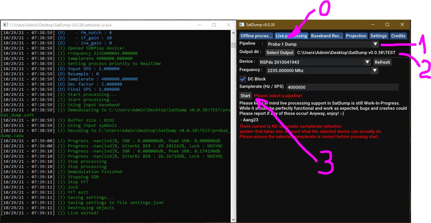
Task: Switch to the Projection tab
Action: 356,36
